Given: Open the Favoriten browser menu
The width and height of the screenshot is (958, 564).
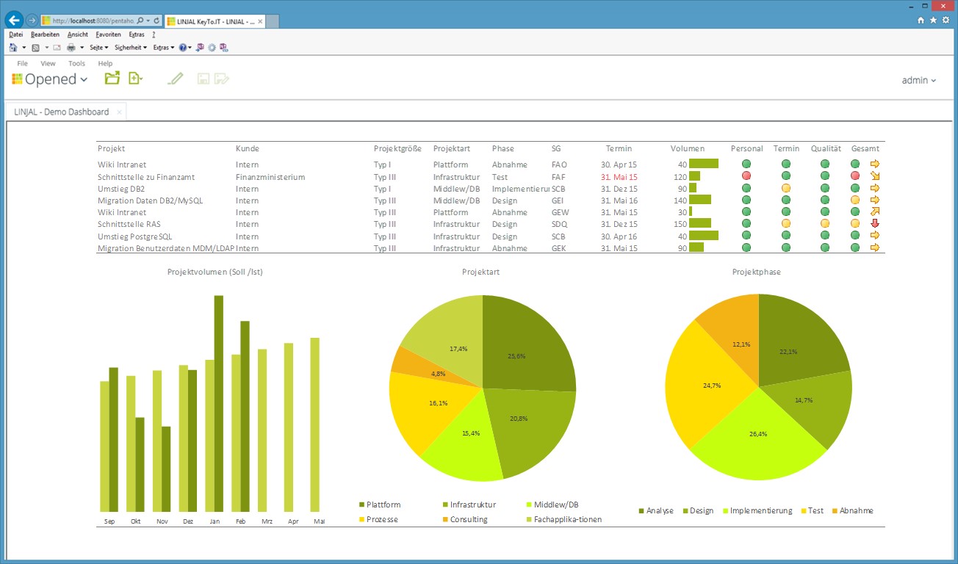Looking at the screenshot, I should [x=108, y=35].
